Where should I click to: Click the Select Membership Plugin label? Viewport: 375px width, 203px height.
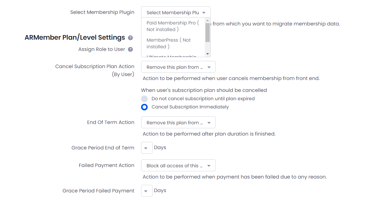point(102,12)
